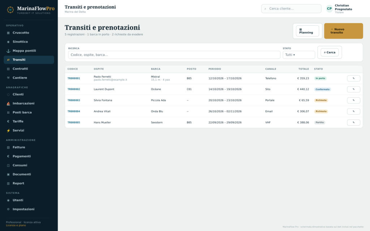The height and width of the screenshot is (231, 370).
Task: Click the sailboat icon for Imbarcazioni
Action: pyautogui.click(x=8, y=104)
